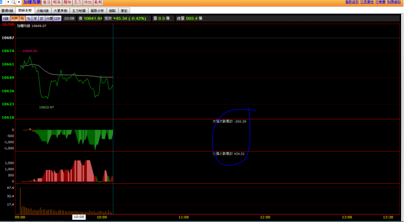The height and width of the screenshot is (222, 404).
Task: Switch to the 主力地圖 tab
Action: click(79, 11)
